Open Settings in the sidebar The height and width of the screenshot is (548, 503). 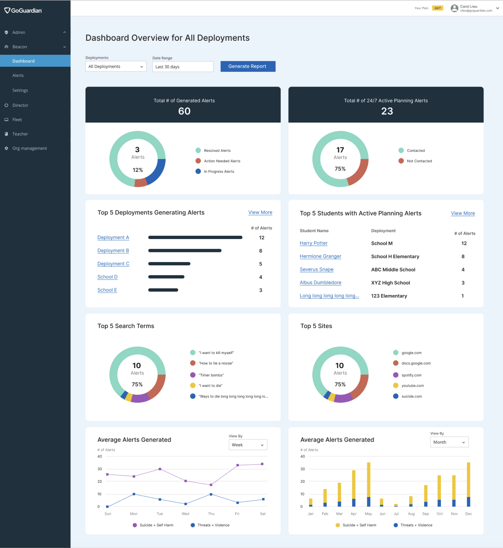20,90
